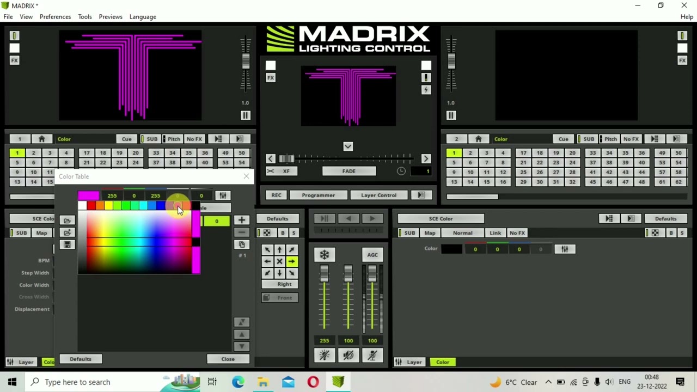Toggle the S button on the right layer
This screenshot has width=697, height=392.
tap(682, 233)
